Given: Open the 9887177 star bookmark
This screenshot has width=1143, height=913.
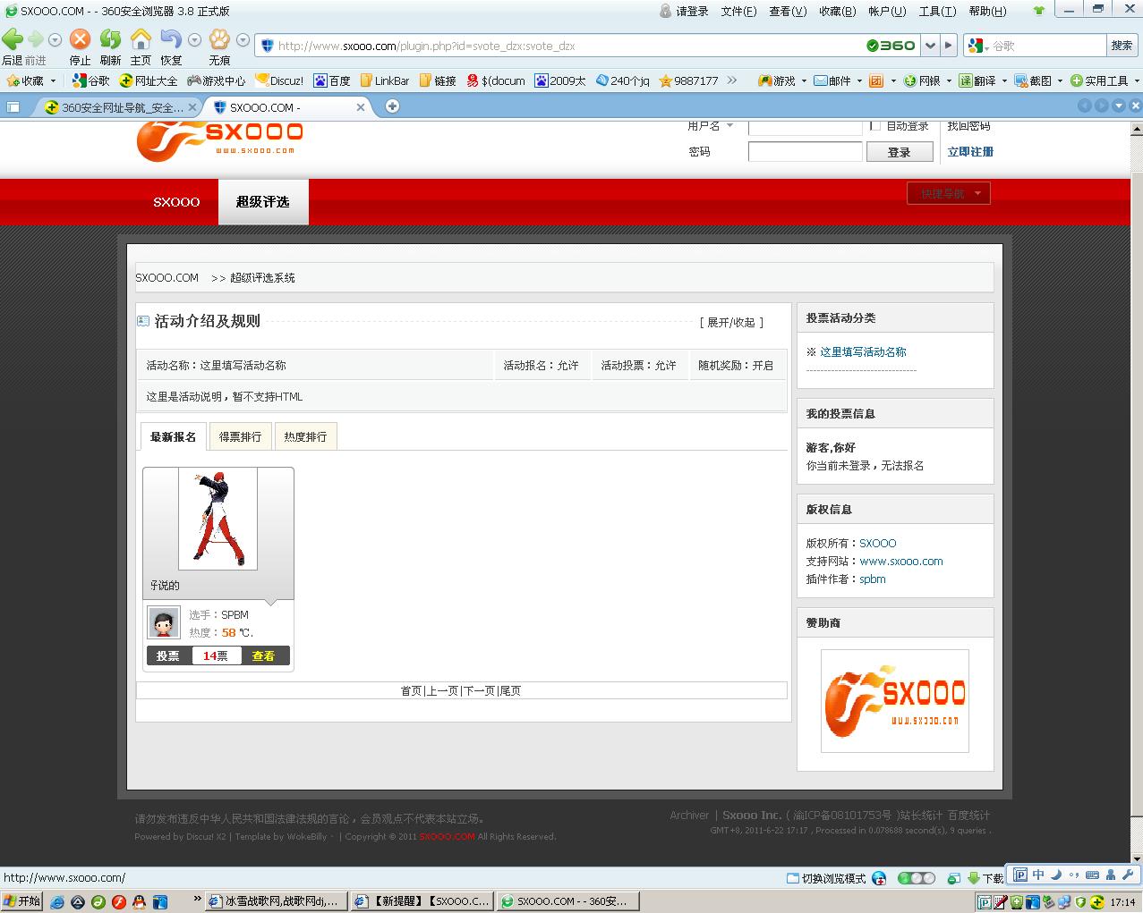Looking at the screenshot, I should coord(689,80).
